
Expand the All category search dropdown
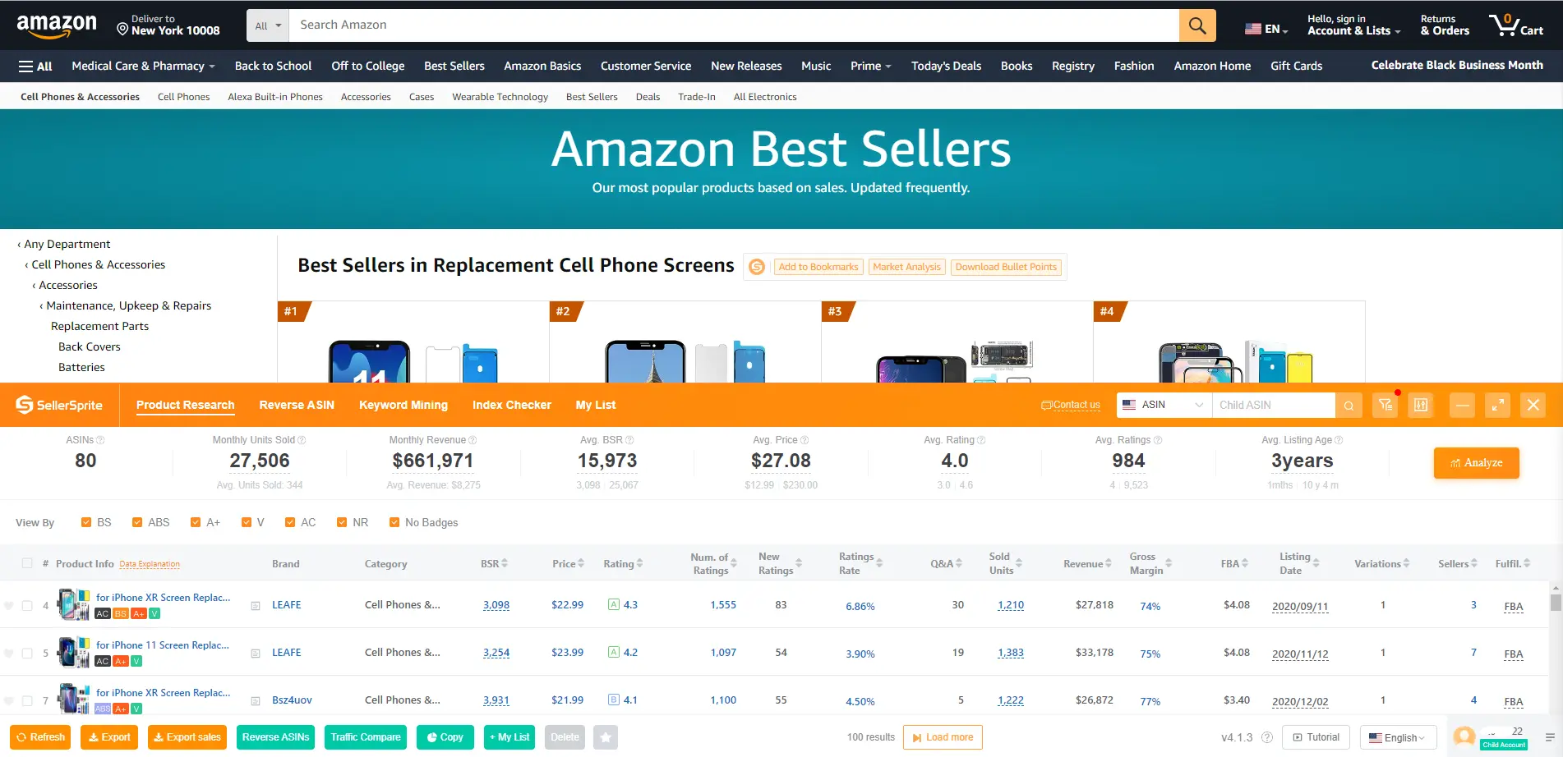tap(266, 25)
